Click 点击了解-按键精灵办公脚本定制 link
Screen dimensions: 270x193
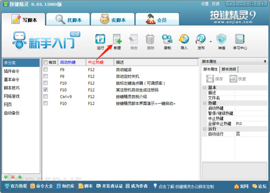[x=186, y=187]
